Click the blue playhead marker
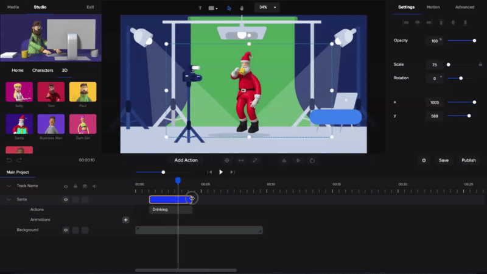Image resolution: width=487 pixels, height=274 pixels. (x=178, y=180)
